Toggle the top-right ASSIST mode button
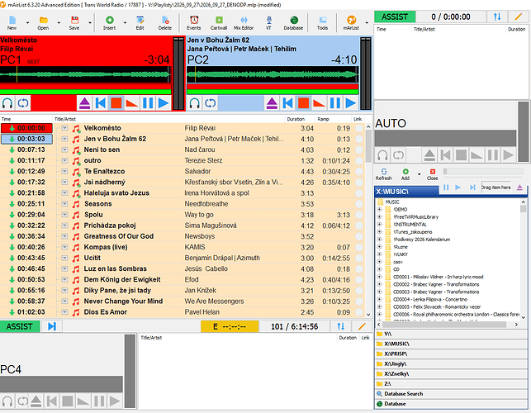531x413 pixels. pos(395,17)
